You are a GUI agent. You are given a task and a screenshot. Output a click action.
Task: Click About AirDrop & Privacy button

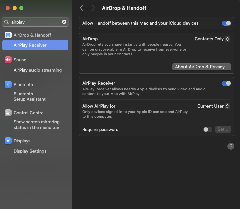201,67
